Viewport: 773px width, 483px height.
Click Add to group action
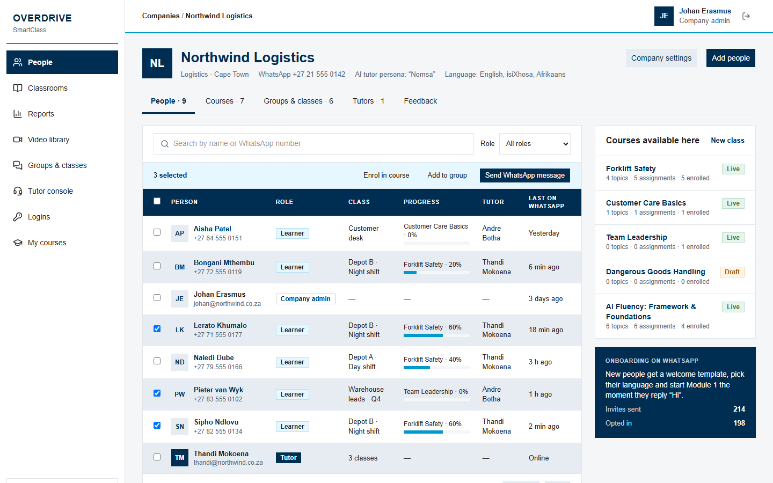pos(447,175)
